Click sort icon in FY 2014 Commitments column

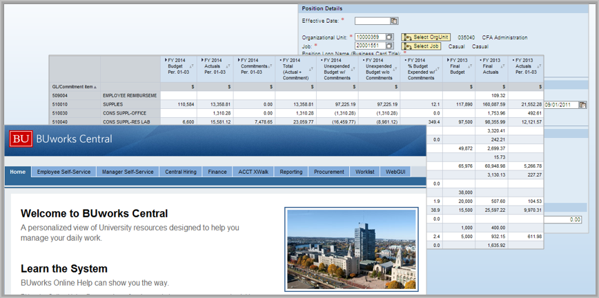tap(269, 66)
